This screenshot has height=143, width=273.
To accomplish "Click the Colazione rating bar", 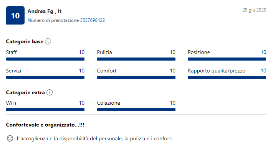I will point(136,110).
